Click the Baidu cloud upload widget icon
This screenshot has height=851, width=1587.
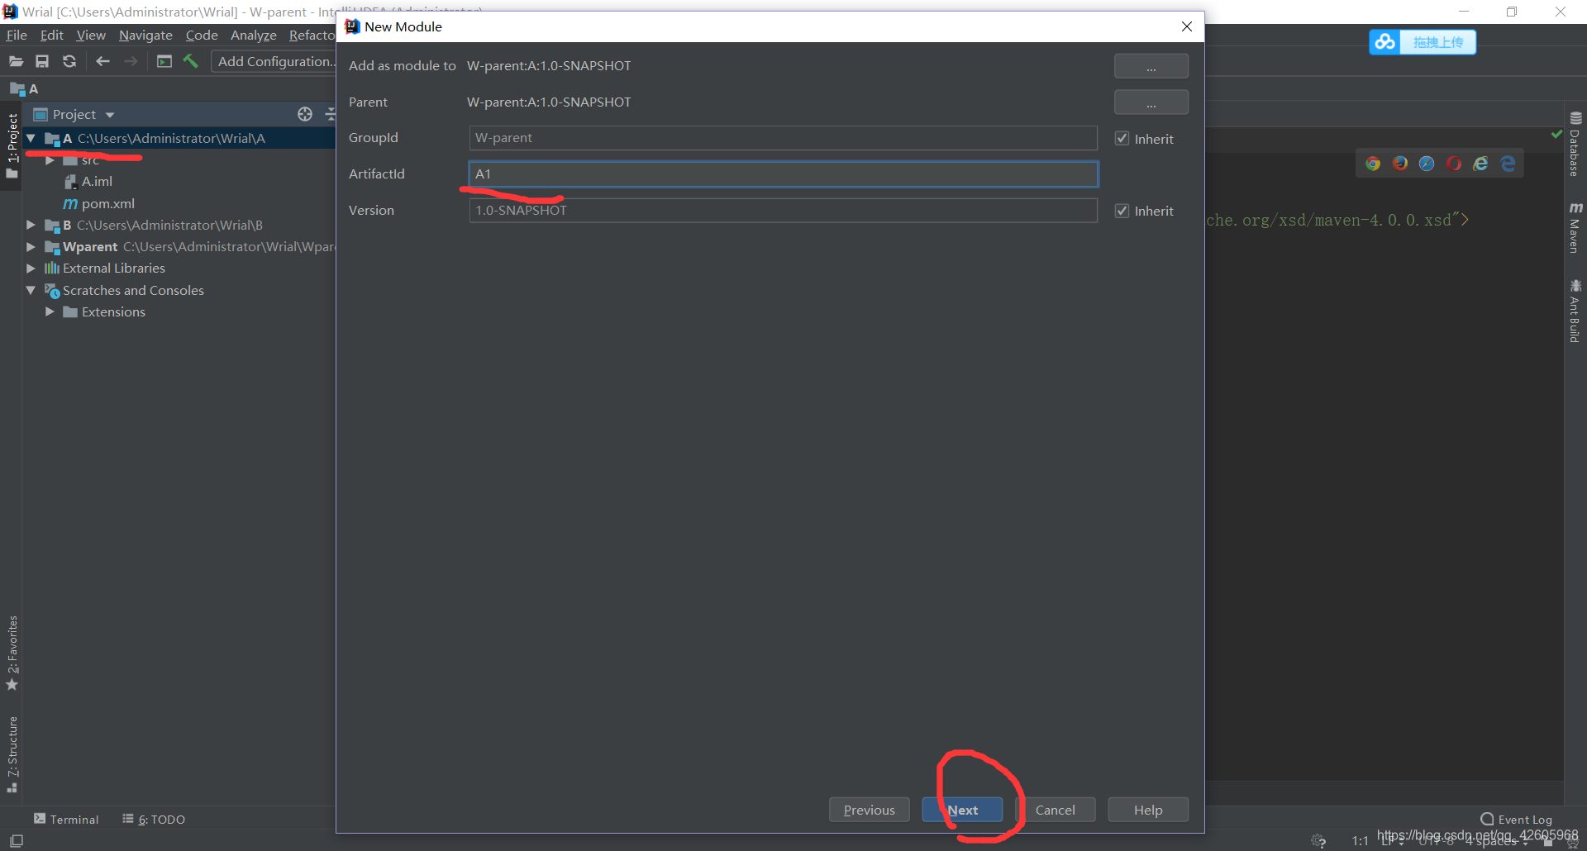click(1385, 41)
